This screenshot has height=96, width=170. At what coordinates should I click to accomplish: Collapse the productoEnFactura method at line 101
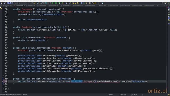pos(8,79)
